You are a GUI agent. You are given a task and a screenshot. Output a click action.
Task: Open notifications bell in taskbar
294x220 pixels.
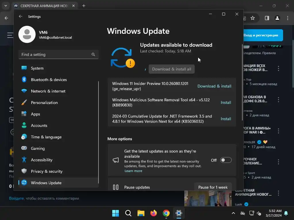pyautogui.click(x=286, y=213)
